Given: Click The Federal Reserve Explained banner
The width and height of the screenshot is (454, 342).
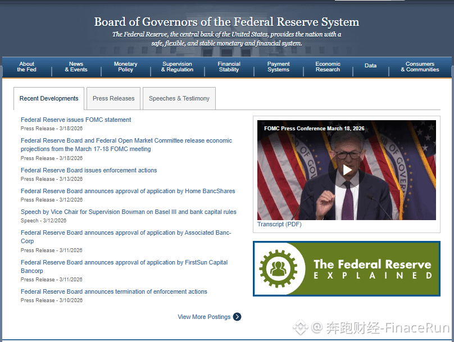Looking at the screenshot, I should click(372, 269).
